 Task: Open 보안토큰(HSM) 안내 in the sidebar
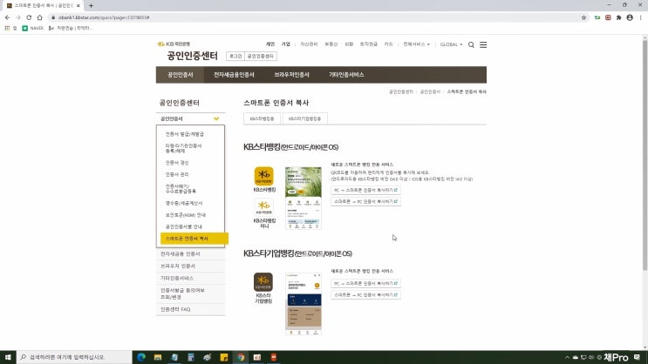tap(186, 215)
